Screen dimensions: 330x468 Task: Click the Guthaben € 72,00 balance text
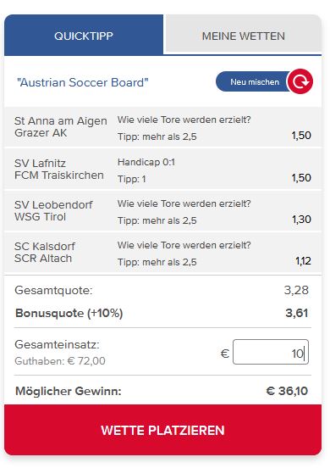60,361
